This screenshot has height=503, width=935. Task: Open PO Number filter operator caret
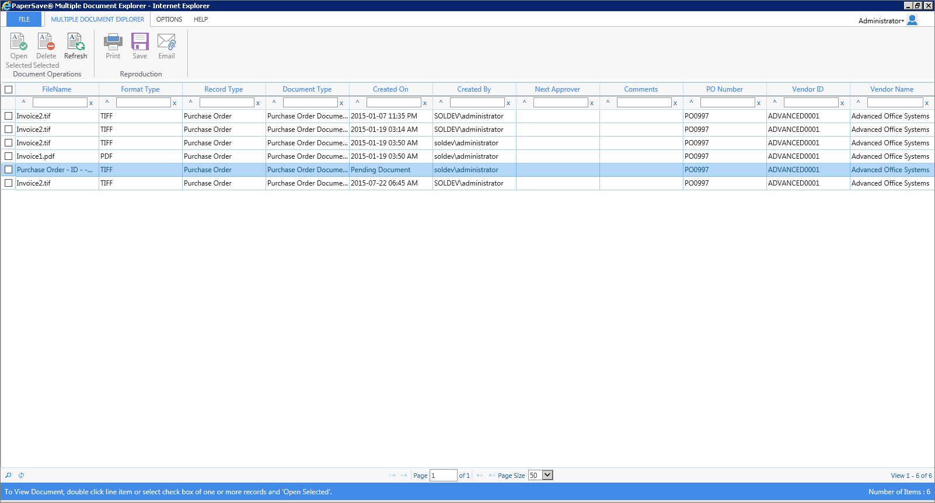[692, 102]
